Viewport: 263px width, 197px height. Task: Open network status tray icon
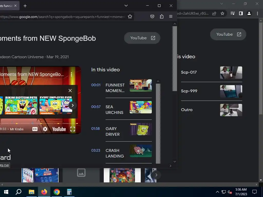224,192
